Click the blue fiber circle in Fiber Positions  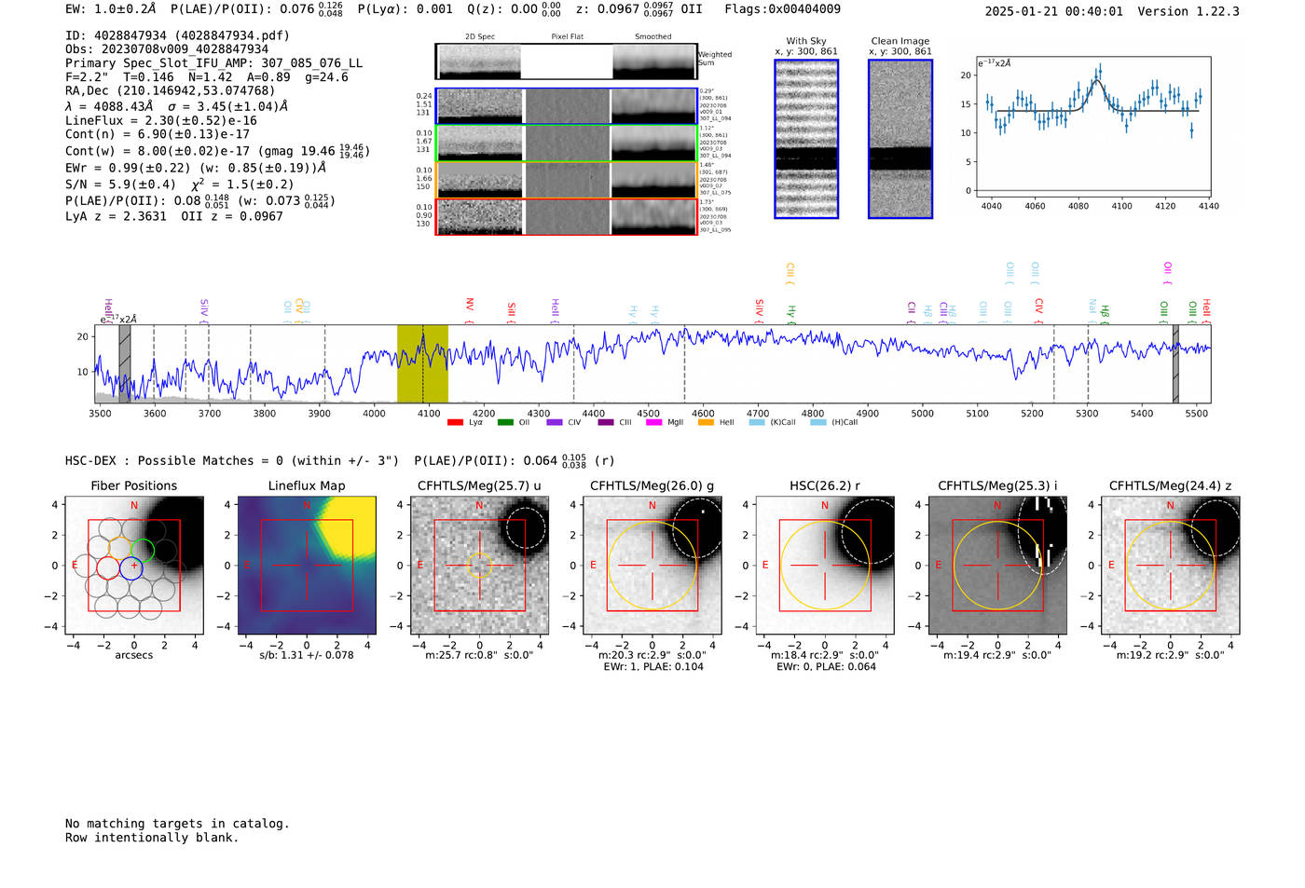131,567
